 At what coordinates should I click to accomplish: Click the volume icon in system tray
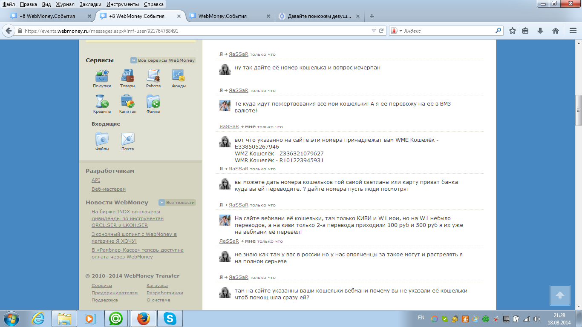536,318
